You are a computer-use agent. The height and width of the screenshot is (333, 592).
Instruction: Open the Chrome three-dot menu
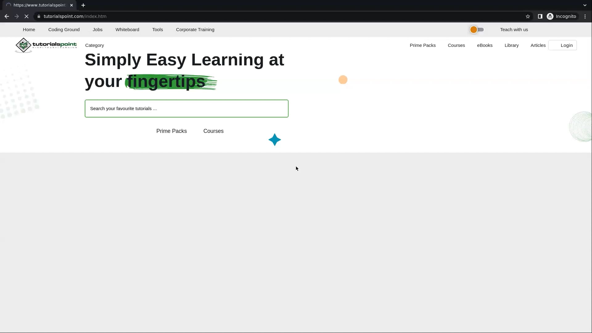(x=585, y=16)
